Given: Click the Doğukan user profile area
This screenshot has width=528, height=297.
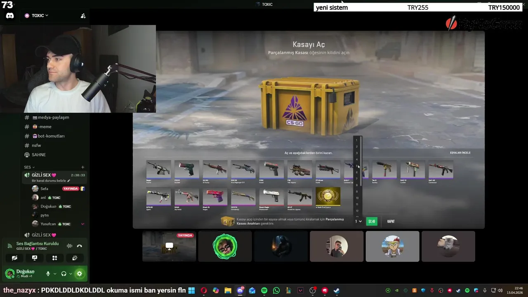Looking at the screenshot, I should click(23, 273).
